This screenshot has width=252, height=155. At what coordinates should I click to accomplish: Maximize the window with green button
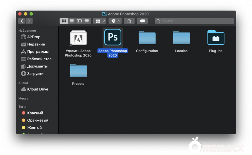[31, 14]
